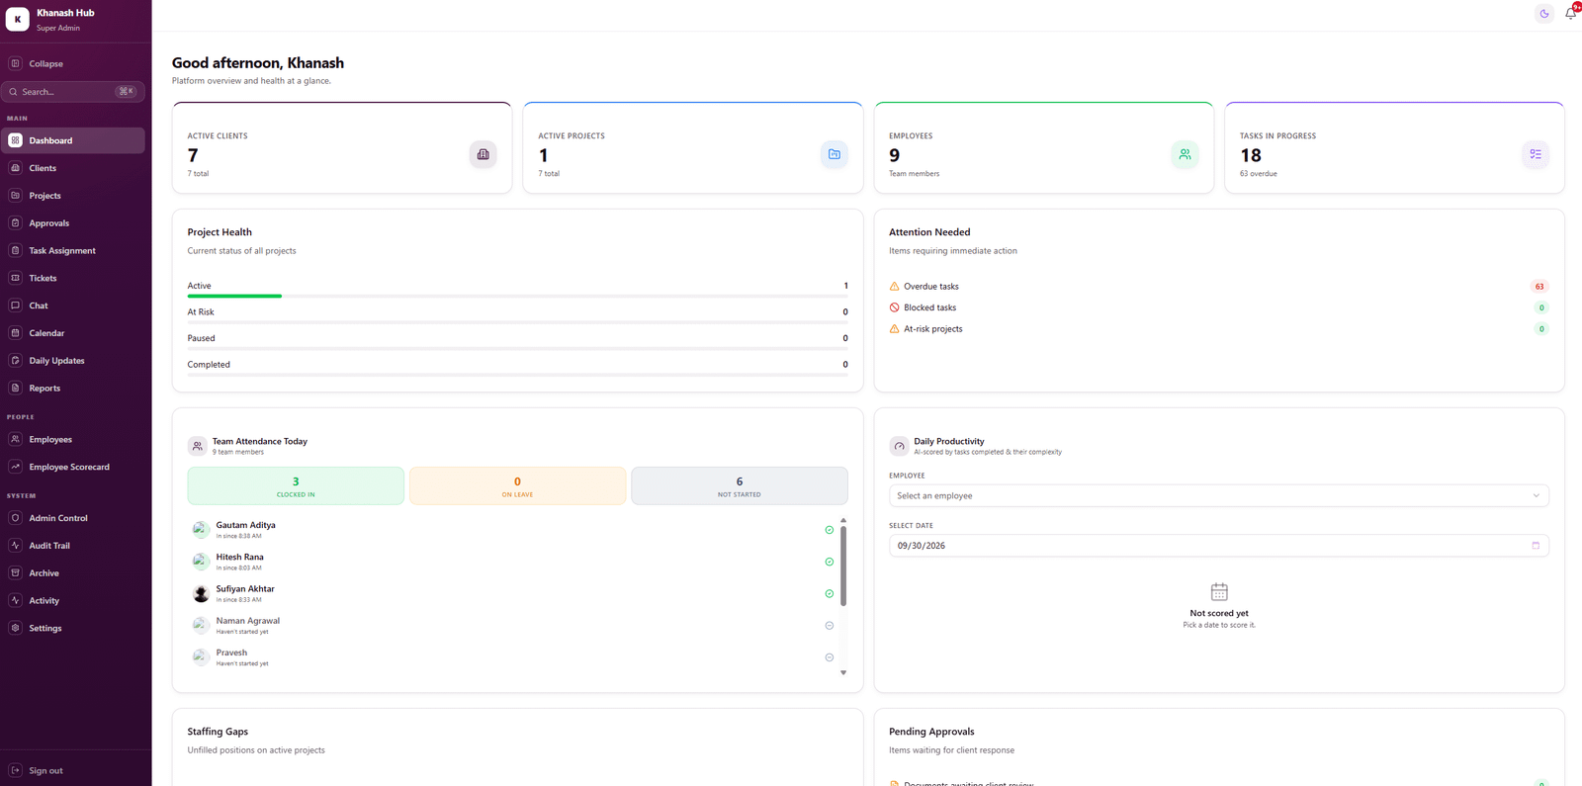The width and height of the screenshot is (1582, 786).
Task: Click the Daily Updates sidebar icon
Action: (x=15, y=361)
